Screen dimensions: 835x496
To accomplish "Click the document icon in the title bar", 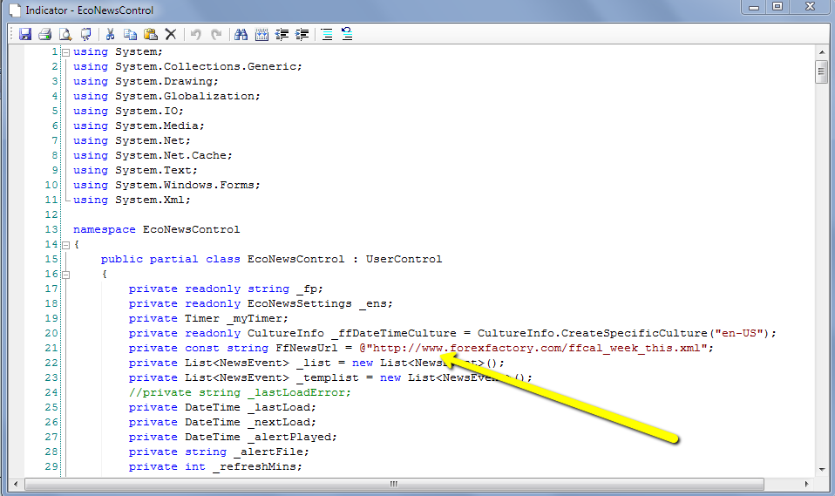I will 15,10.
